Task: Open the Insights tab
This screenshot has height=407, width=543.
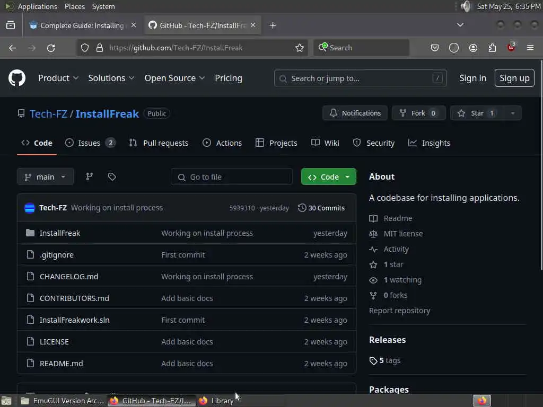Action: point(429,143)
